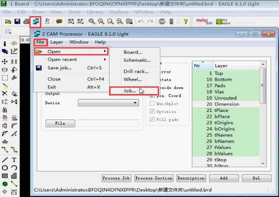Click the layer list scroll-down arrow
This screenshot has height=197, width=279.
263,164
